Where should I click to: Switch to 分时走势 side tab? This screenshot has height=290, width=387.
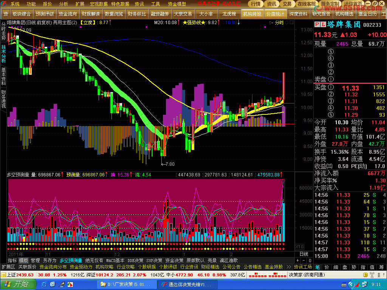(3, 31)
